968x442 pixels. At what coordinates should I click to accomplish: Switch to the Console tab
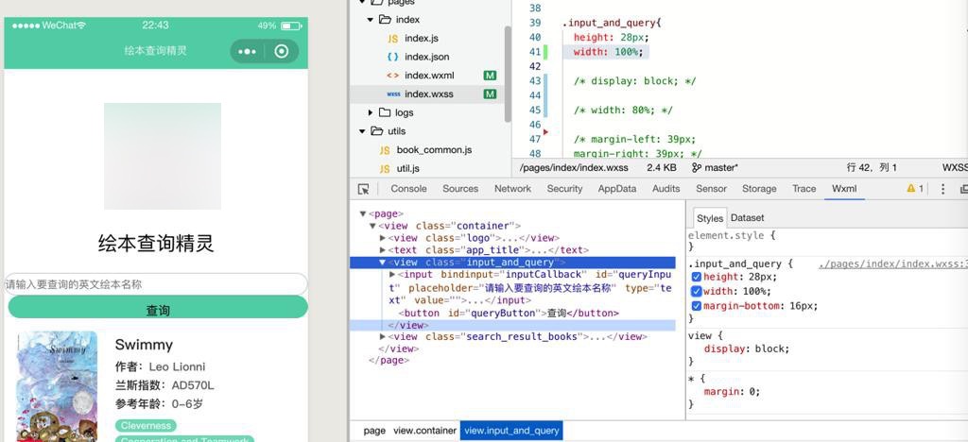coord(408,189)
